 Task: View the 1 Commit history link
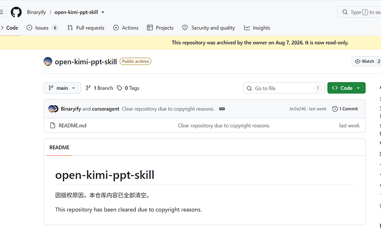point(345,109)
